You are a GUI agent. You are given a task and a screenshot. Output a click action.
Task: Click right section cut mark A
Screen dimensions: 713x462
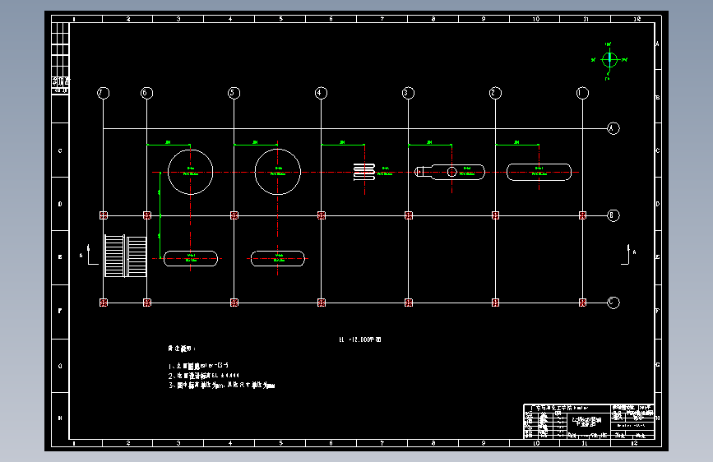629,255
